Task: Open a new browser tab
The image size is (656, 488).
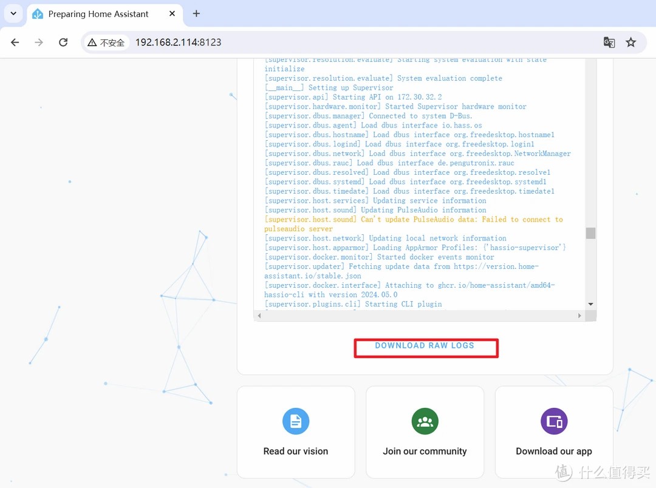Action: (x=196, y=13)
